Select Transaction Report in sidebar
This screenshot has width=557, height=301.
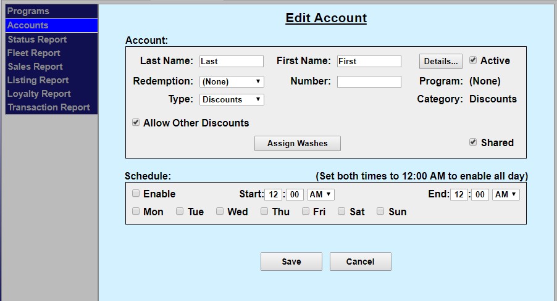pos(49,107)
